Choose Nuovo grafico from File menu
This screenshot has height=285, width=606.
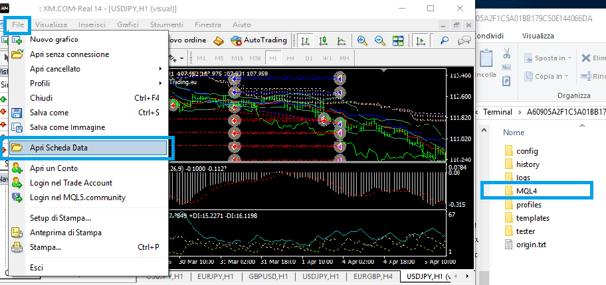click(x=88, y=39)
